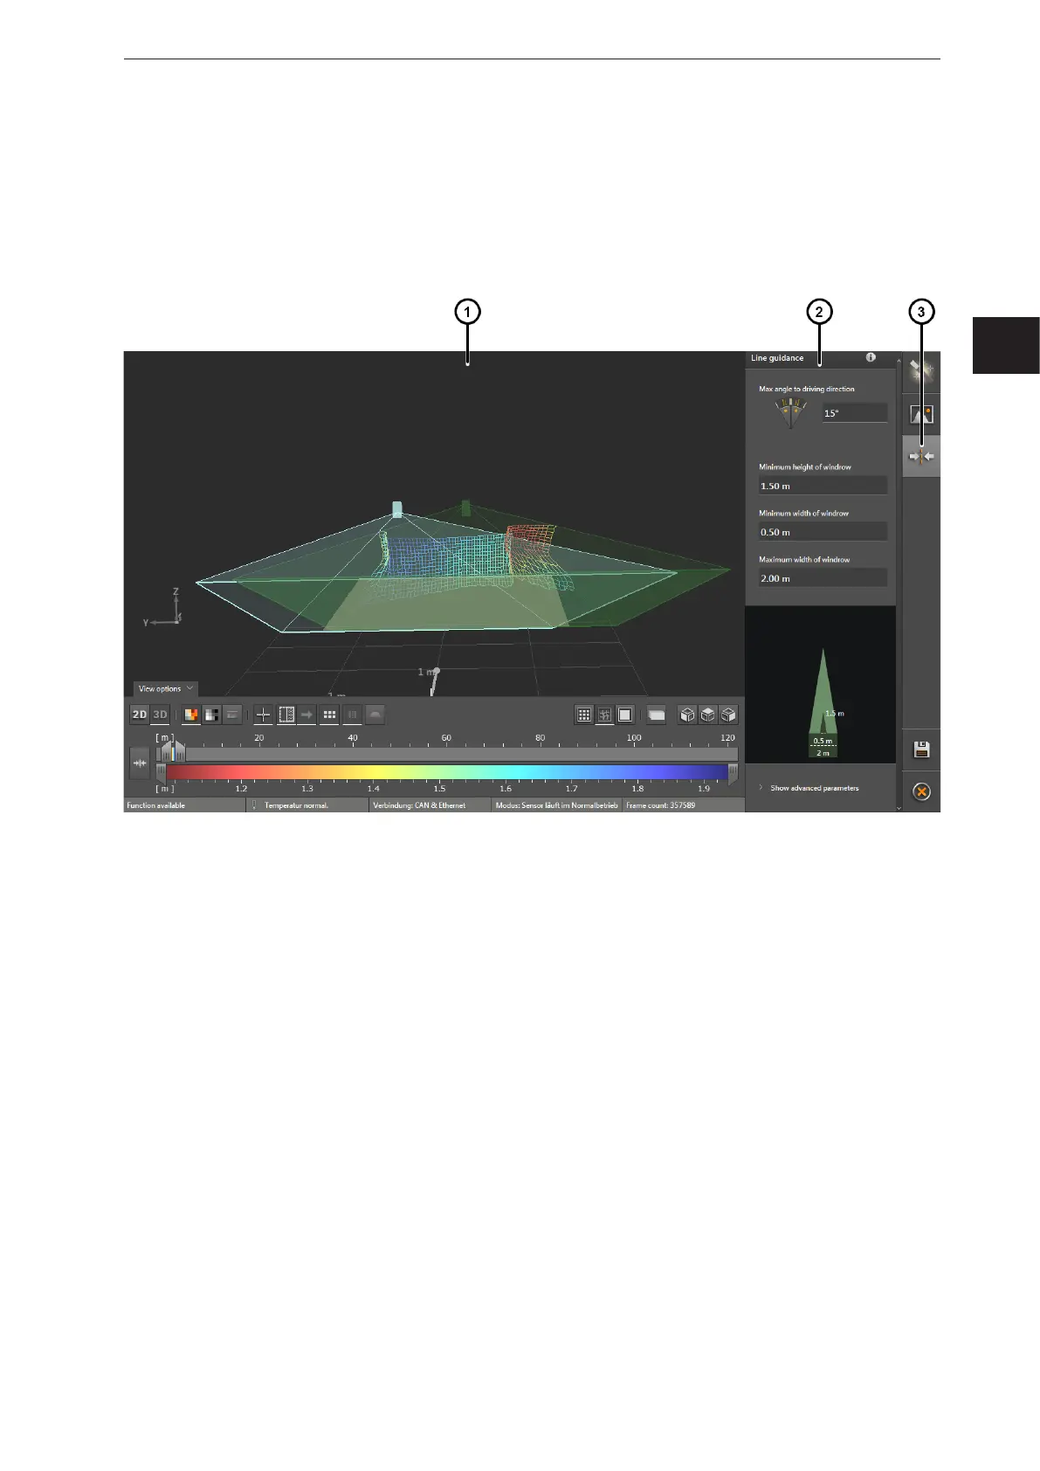Open the View options dropdown
The image size is (1040, 1471).
click(166, 688)
